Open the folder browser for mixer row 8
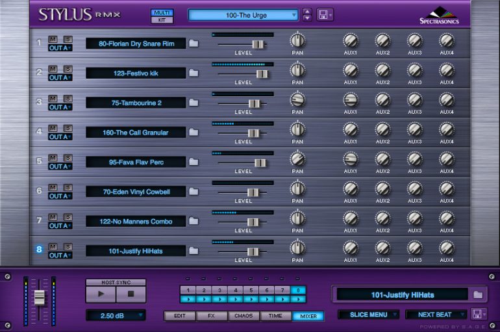 click(194, 251)
